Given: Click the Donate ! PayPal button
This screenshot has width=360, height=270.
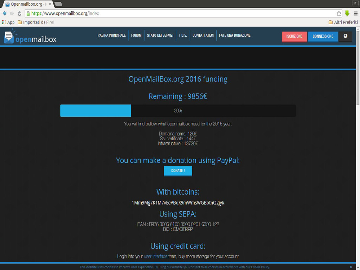Looking at the screenshot, I should point(178,171).
